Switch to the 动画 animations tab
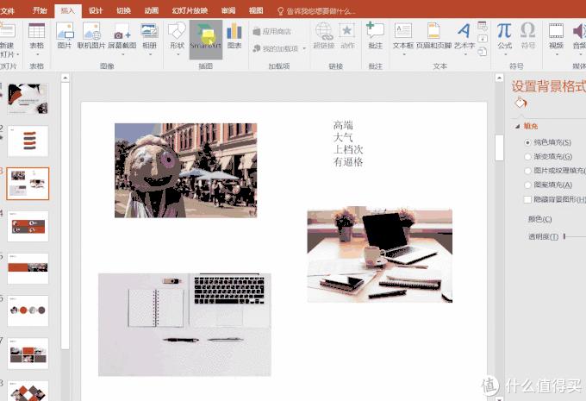Screen dimensions: 586x401 click(152, 10)
